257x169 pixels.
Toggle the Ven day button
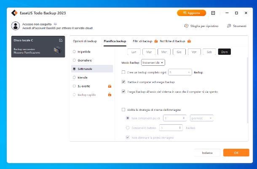[194, 52]
